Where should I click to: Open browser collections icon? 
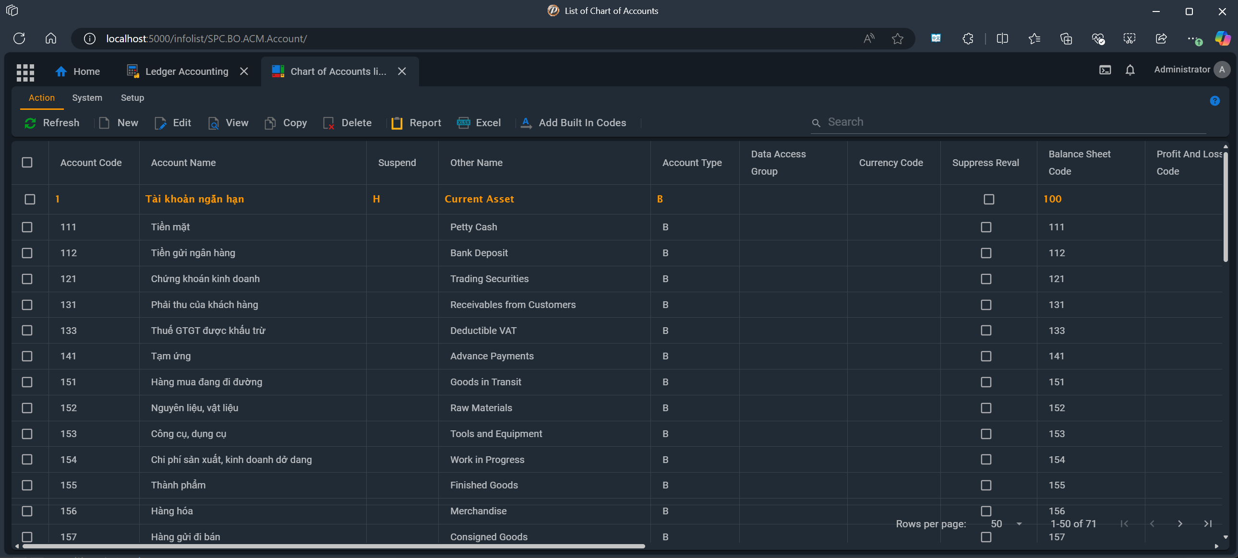1066,38
